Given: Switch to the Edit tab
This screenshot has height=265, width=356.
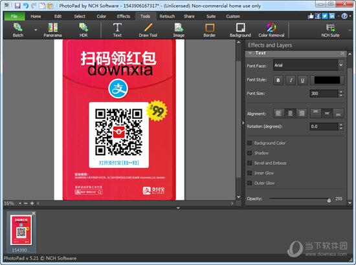Looking at the screenshot, I should tap(58, 16).
